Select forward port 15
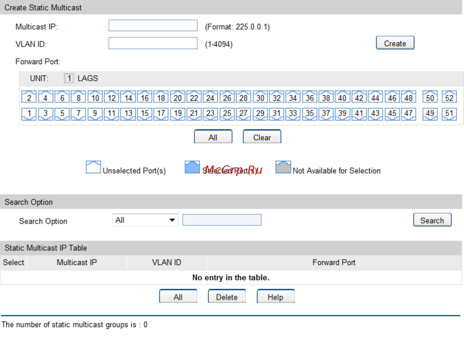The image size is (464, 339). pos(145,114)
